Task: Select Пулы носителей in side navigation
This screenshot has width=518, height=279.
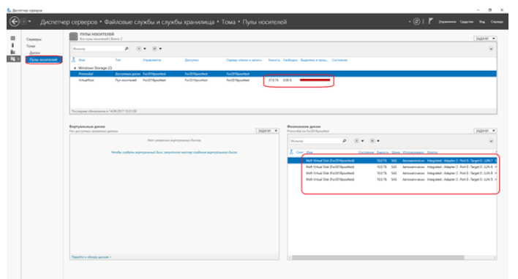Action: coord(44,60)
